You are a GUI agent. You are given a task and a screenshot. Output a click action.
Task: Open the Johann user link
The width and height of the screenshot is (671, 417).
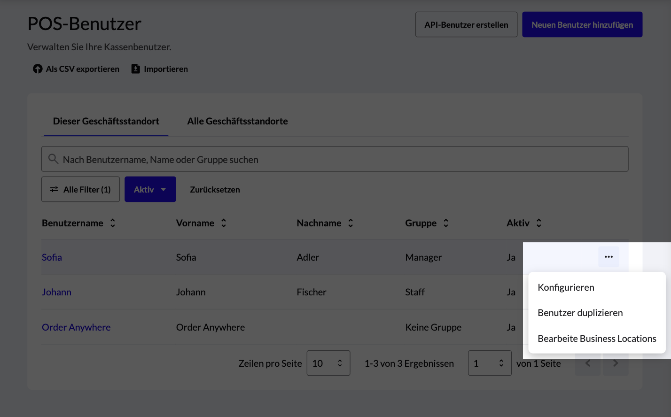click(56, 292)
